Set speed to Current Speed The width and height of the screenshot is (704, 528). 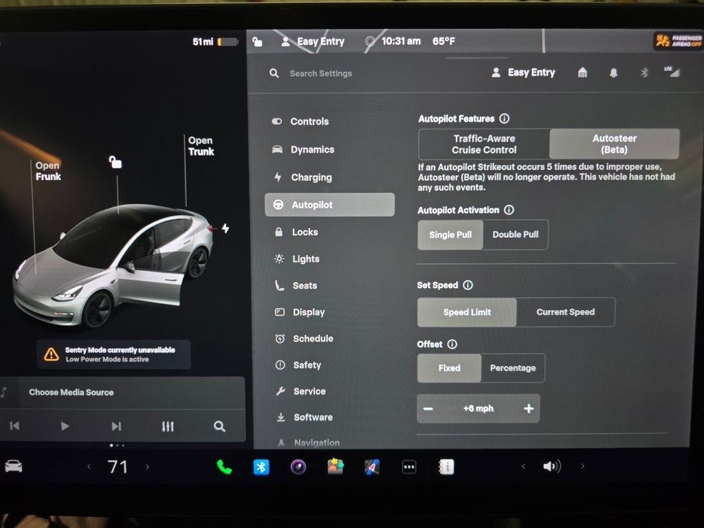(565, 312)
